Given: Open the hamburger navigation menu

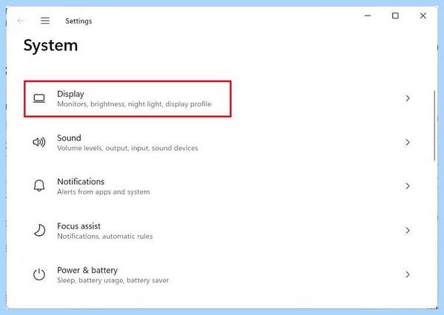Looking at the screenshot, I should (45, 21).
